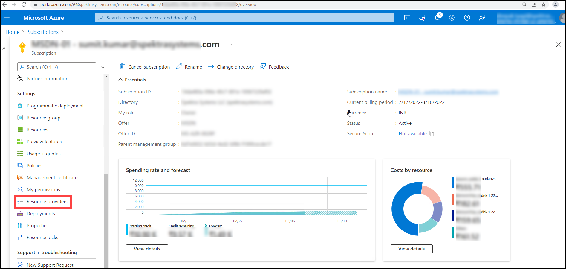View details of spending rate and forecast
The height and width of the screenshot is (269, 566).
[147, 249]
